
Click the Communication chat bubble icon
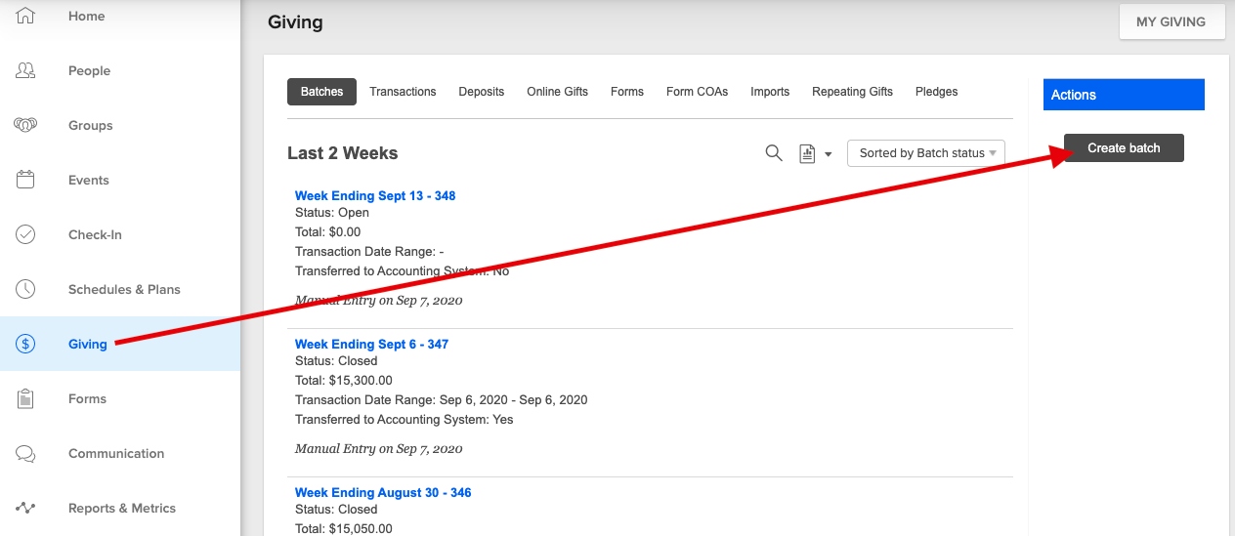25,454
